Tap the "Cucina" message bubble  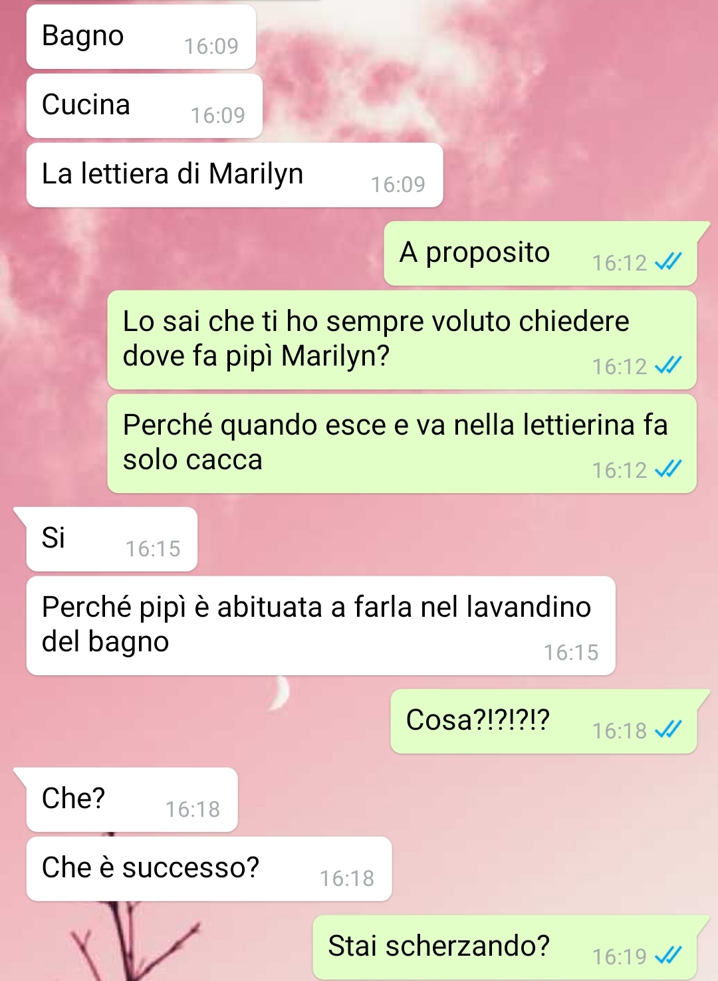[144, 106]
